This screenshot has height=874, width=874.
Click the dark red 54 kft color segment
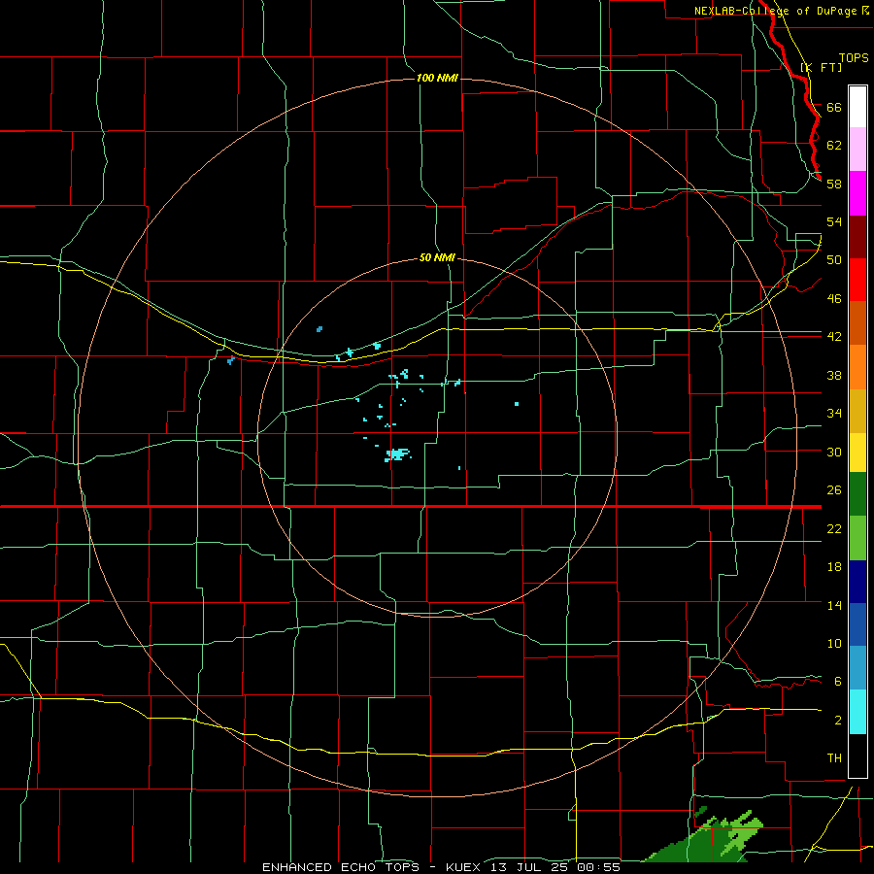857,236
